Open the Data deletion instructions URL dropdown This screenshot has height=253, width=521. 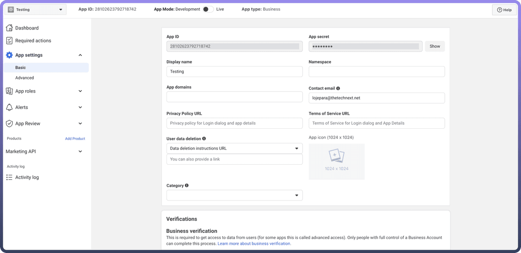tap(234, 148)
